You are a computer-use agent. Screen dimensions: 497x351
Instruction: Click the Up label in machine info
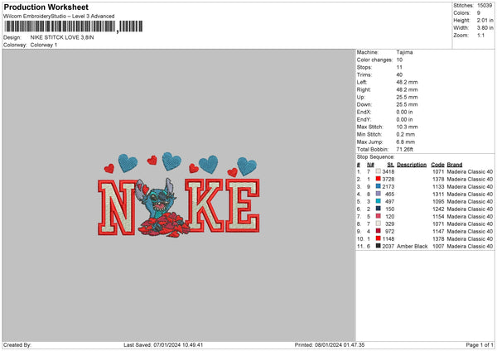[x=360, y=97]
